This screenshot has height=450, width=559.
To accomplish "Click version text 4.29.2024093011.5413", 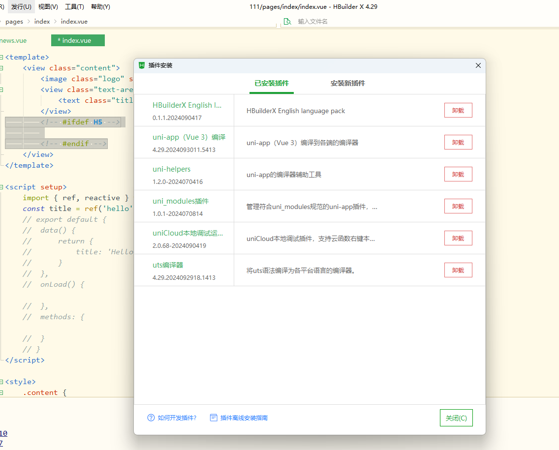I will point(184,150).
